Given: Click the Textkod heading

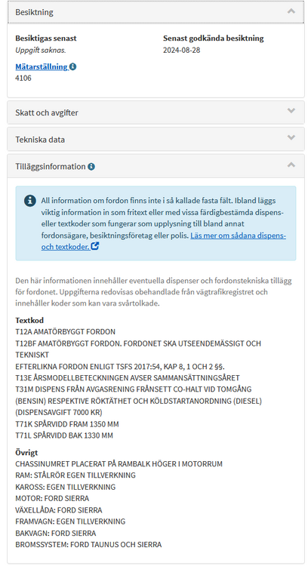Looking at the screenshot, I should (x=29, y=320).
